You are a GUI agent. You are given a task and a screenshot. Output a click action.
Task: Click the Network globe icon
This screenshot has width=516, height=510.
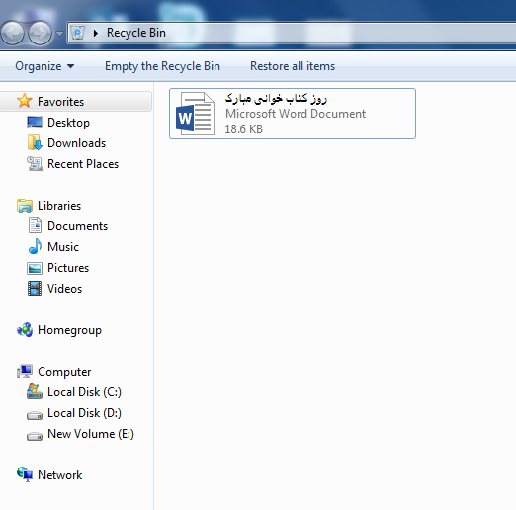tap(25, 474)
